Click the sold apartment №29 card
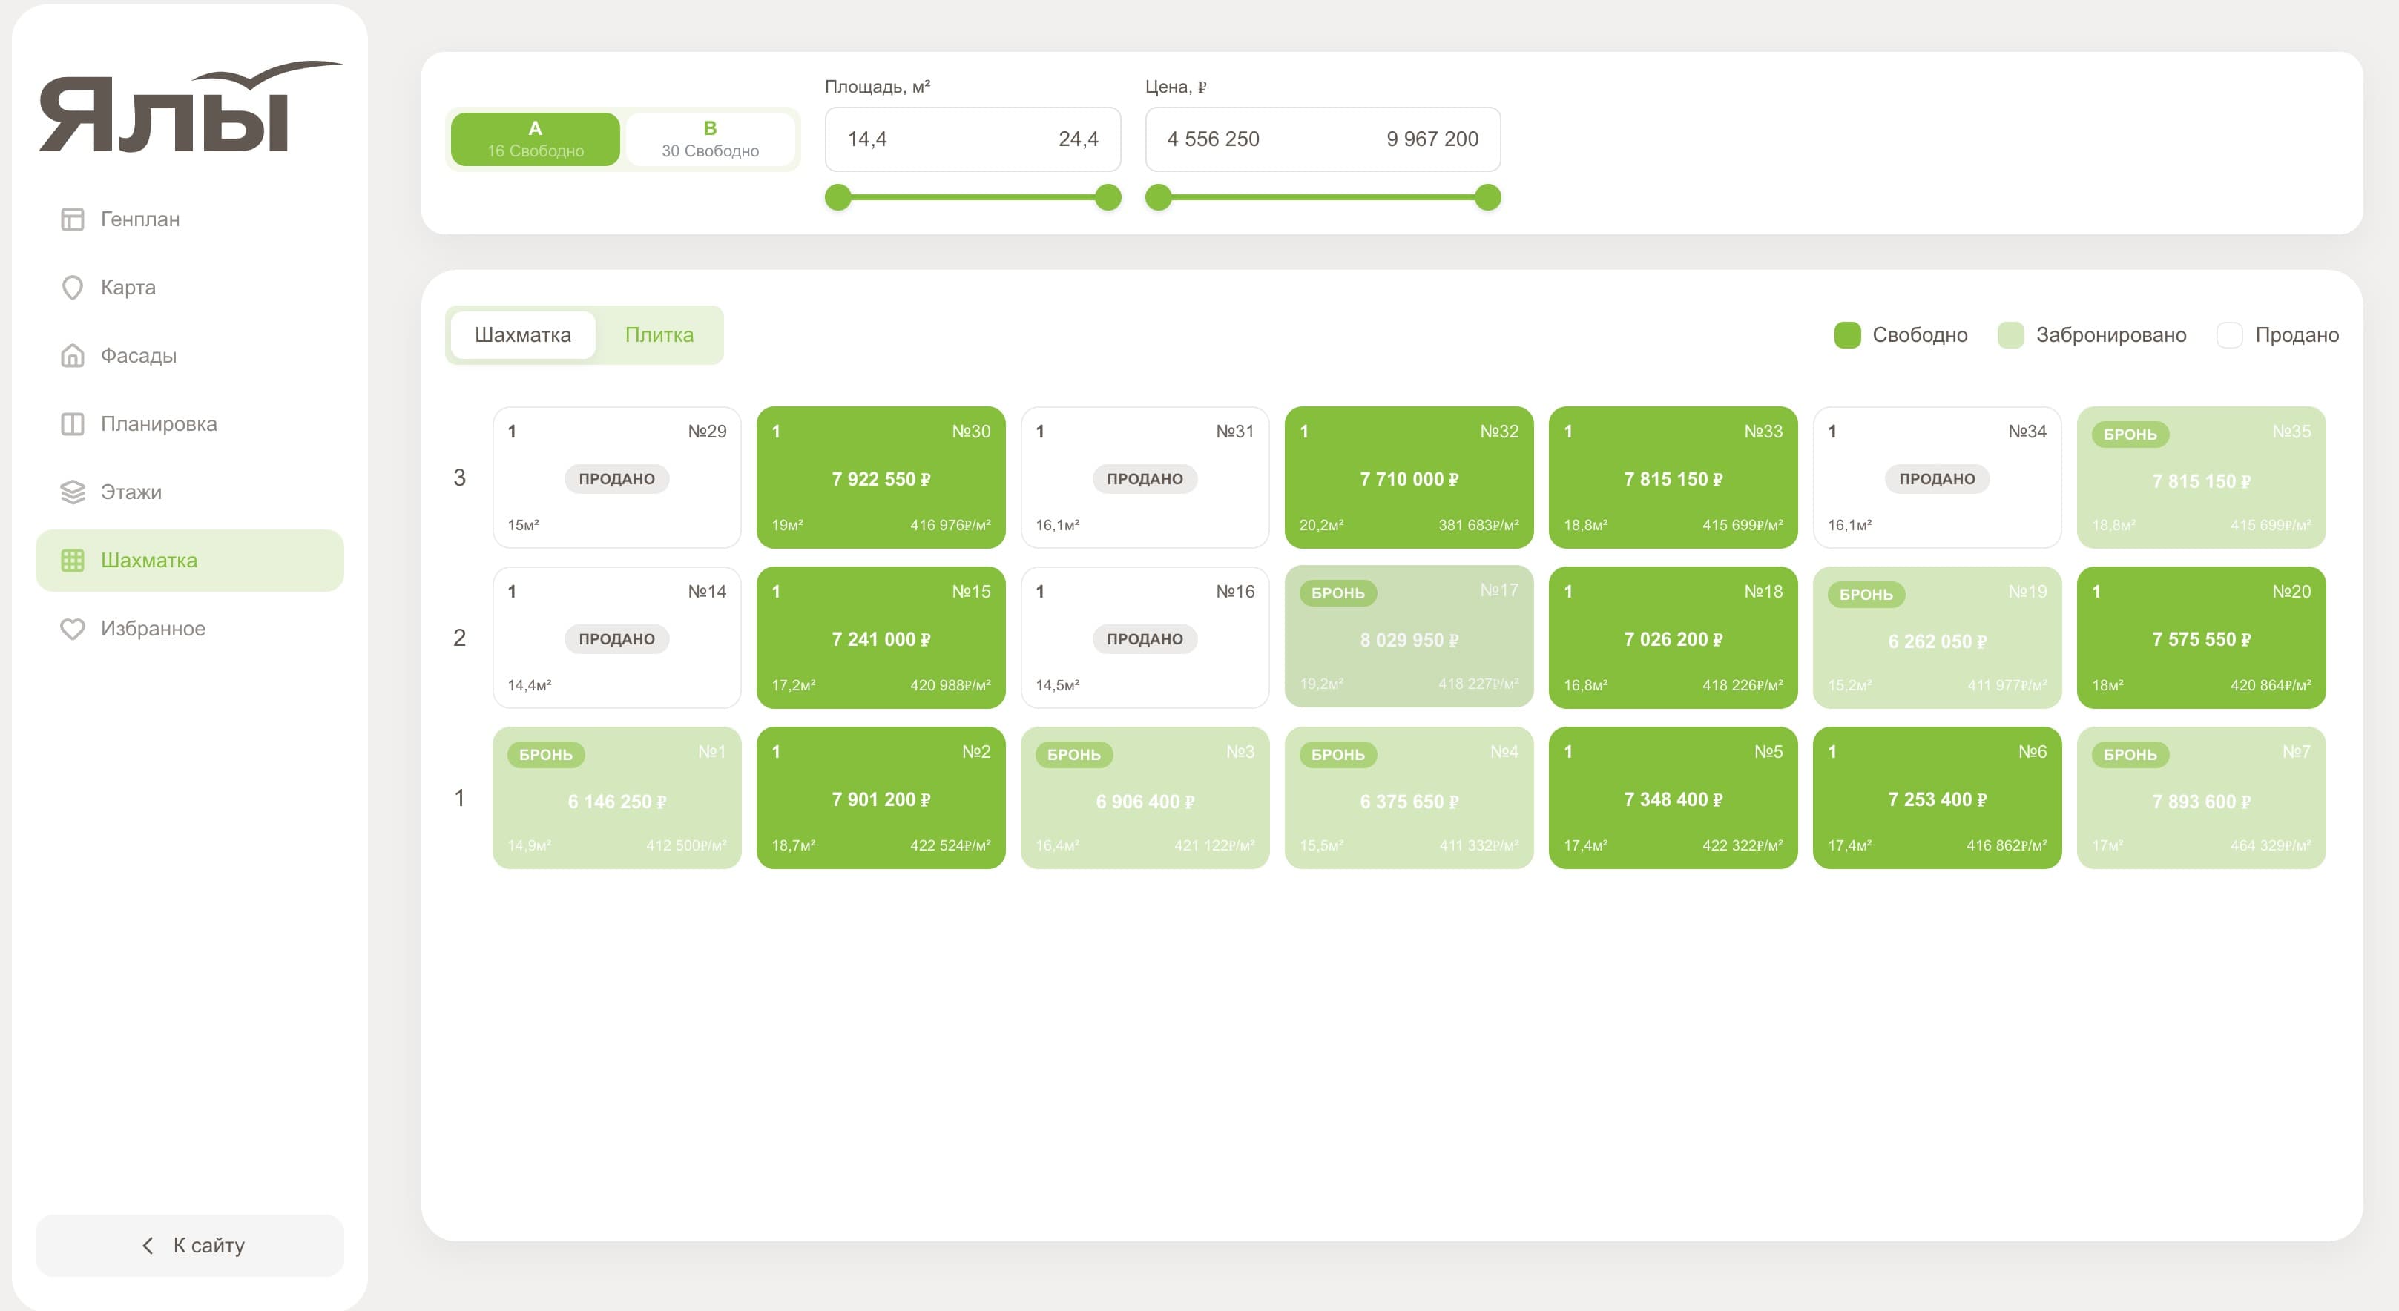 point(616,477)
